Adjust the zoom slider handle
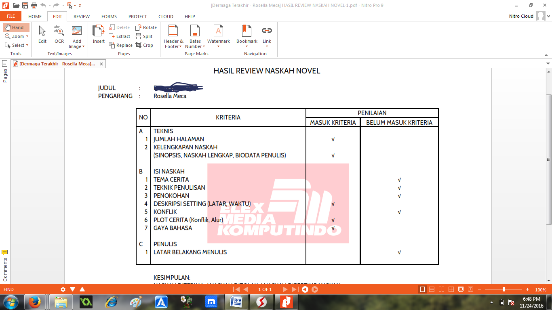 pyautogui.click(x=504, y=289)
